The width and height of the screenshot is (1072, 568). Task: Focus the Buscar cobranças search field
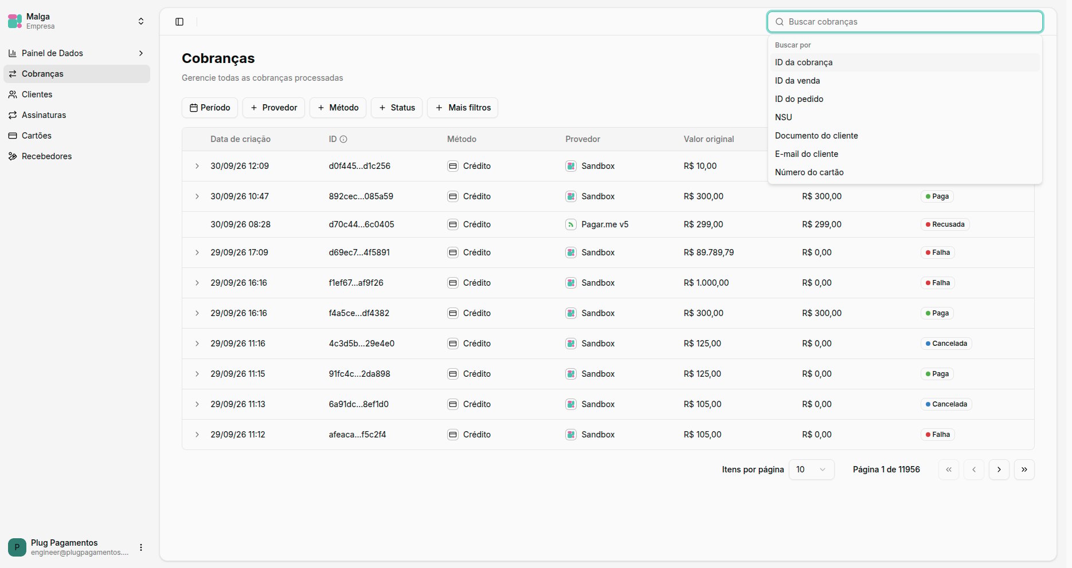point(905,22)
